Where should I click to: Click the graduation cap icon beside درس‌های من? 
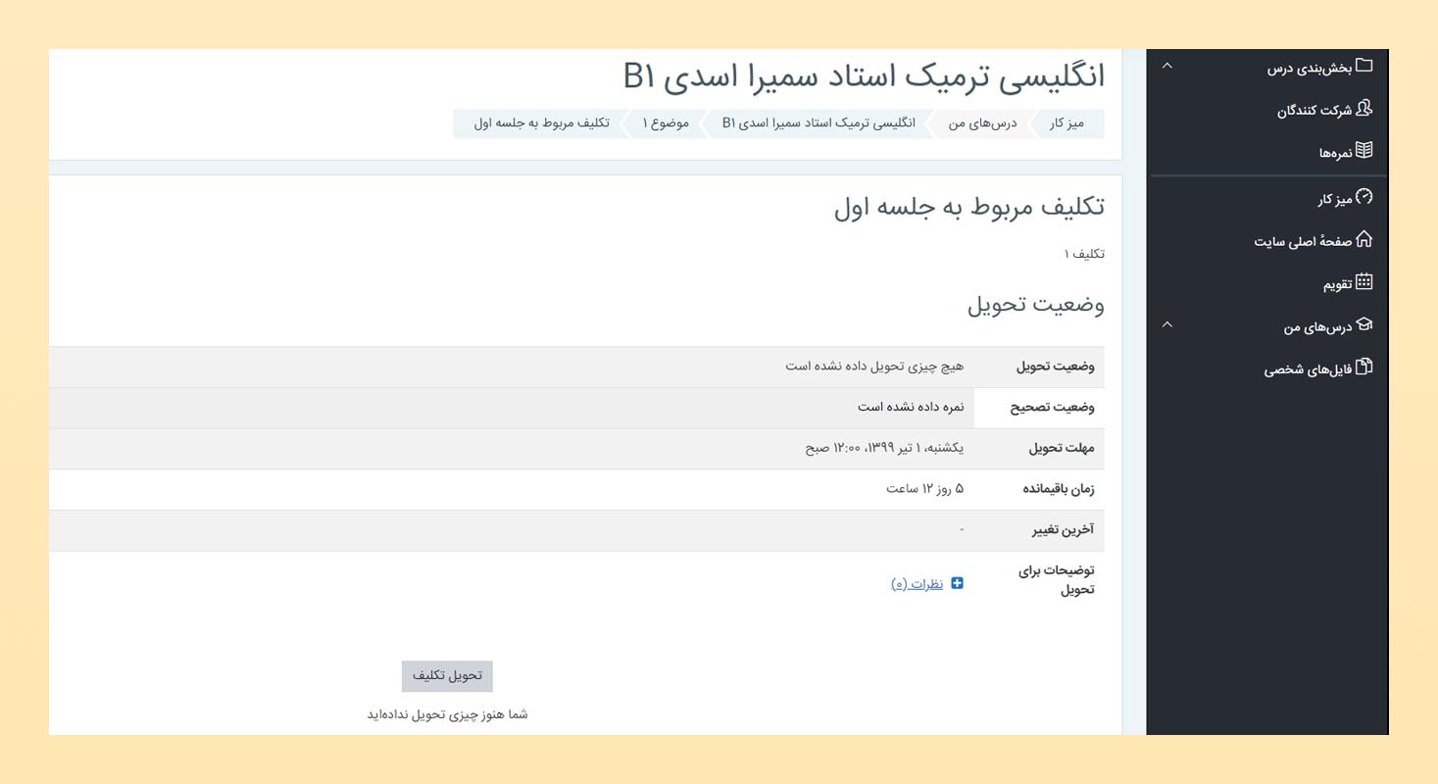(x=1364, y=325)
